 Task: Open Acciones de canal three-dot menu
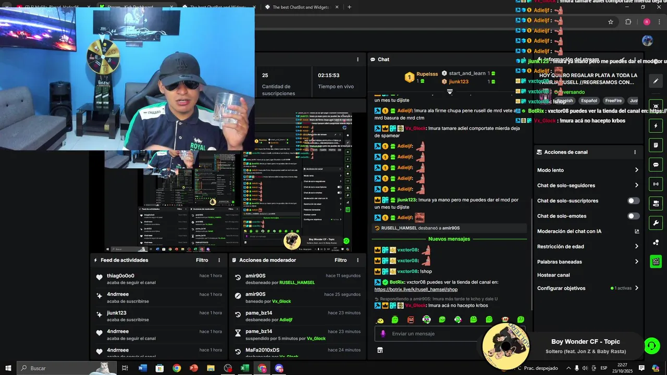coord(635,152)
